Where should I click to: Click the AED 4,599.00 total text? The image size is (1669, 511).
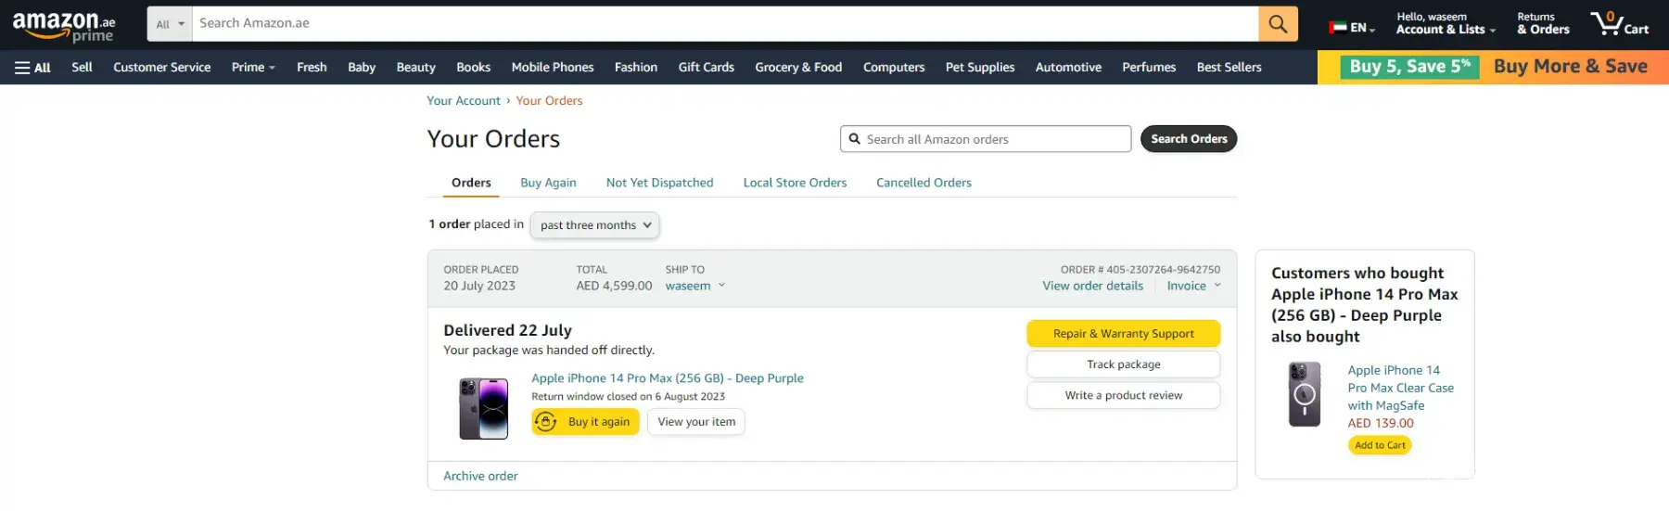tap(614, 287)
